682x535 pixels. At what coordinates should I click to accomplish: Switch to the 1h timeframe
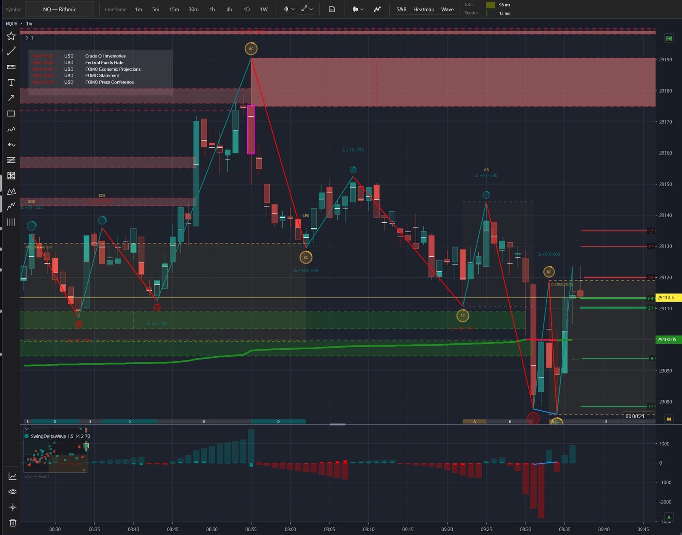click(212, 9)
